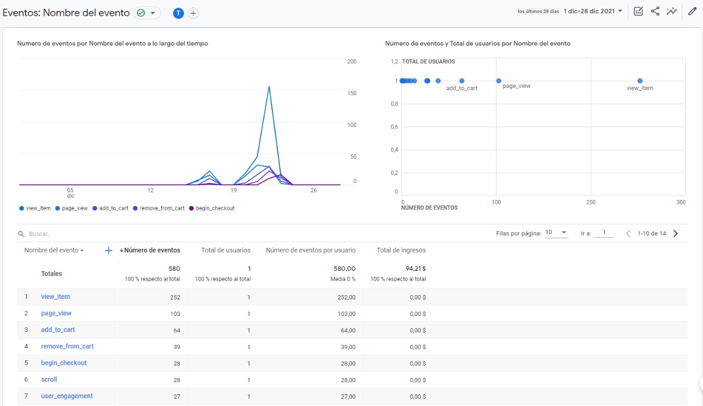Sort by Total de ingresos column
Screen dimensions: 703x406
(401, 250)
